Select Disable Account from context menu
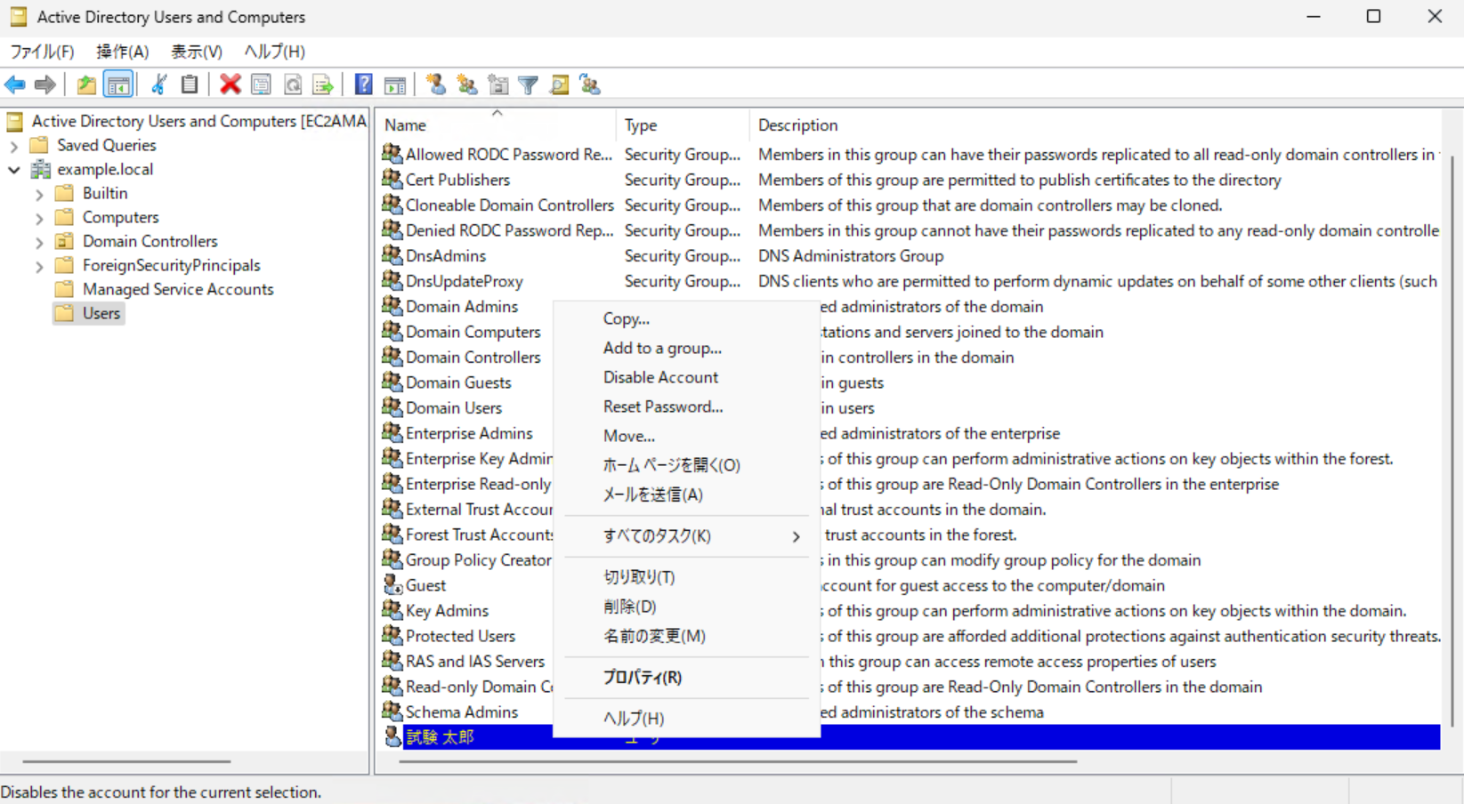The image size is (1464, 804). (660, 377)
